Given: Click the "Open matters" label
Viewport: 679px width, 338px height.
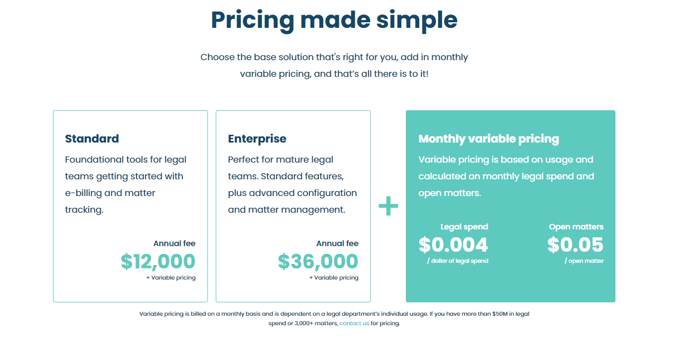Looking at the screenshot, I should [576, 227].
